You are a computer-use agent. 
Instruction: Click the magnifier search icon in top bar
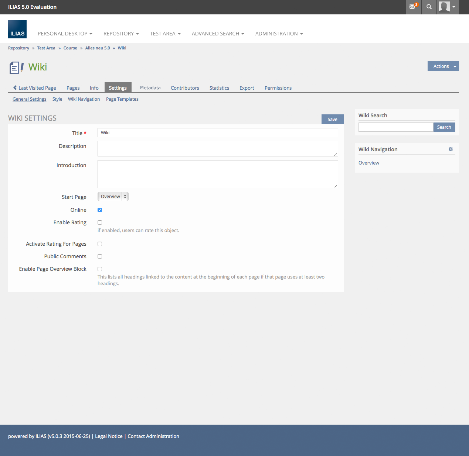(429, 7)
